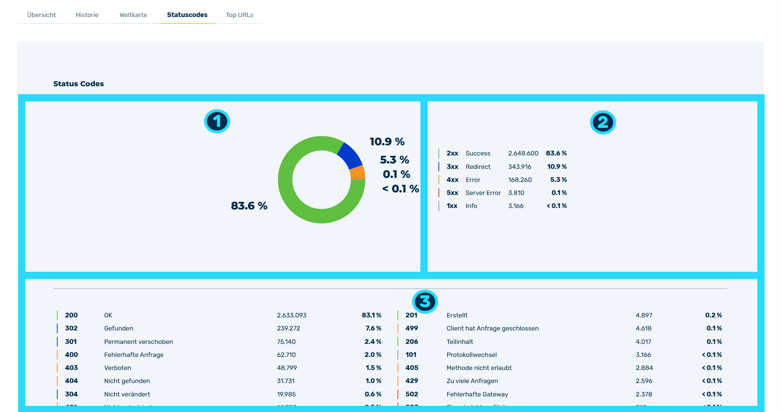The height and width of the screenshot is (412, 782).
Task: Select the 1xx legend code
Action: [x=452, y=206]
